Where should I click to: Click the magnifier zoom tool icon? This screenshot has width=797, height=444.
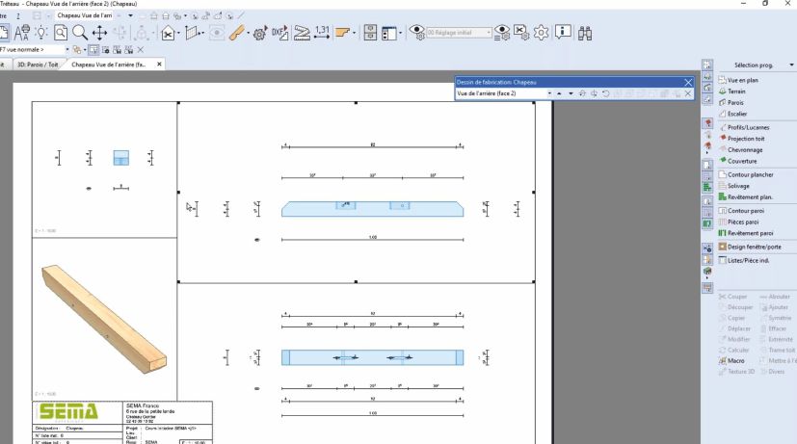79,33
